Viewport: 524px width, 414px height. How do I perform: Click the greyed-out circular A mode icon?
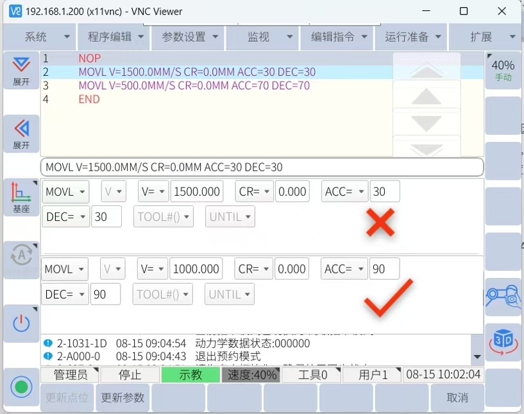click(21, 256)
